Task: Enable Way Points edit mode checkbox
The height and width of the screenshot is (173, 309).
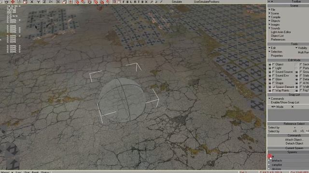Action: 274,90
